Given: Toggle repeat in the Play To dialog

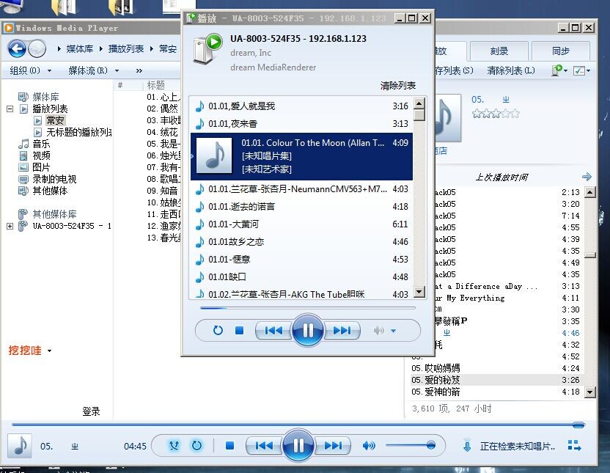Looking at the screenshot, I should (218, 331).
